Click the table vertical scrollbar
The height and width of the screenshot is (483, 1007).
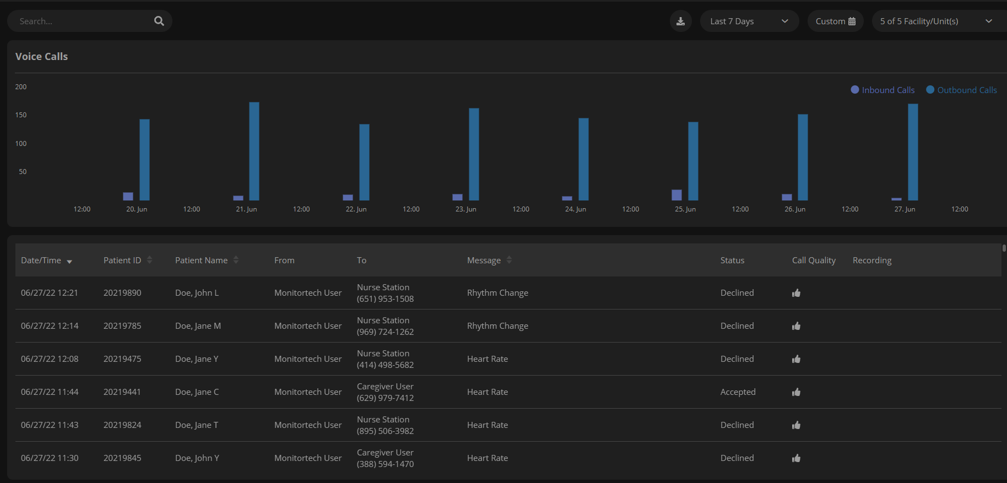click(1004, 248)
